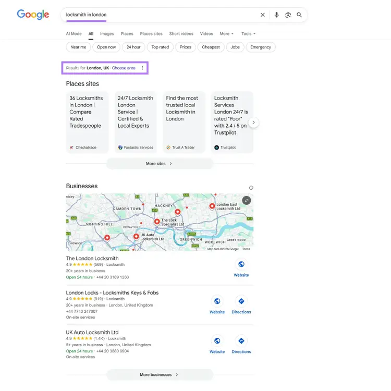Click the Trust A Trader site icon
This screenshot has height=391, width=391.
(x=168, y=148)
